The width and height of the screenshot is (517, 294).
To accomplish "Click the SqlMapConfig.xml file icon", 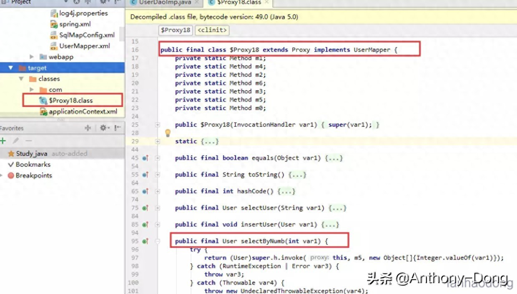I will coord(54,35).
